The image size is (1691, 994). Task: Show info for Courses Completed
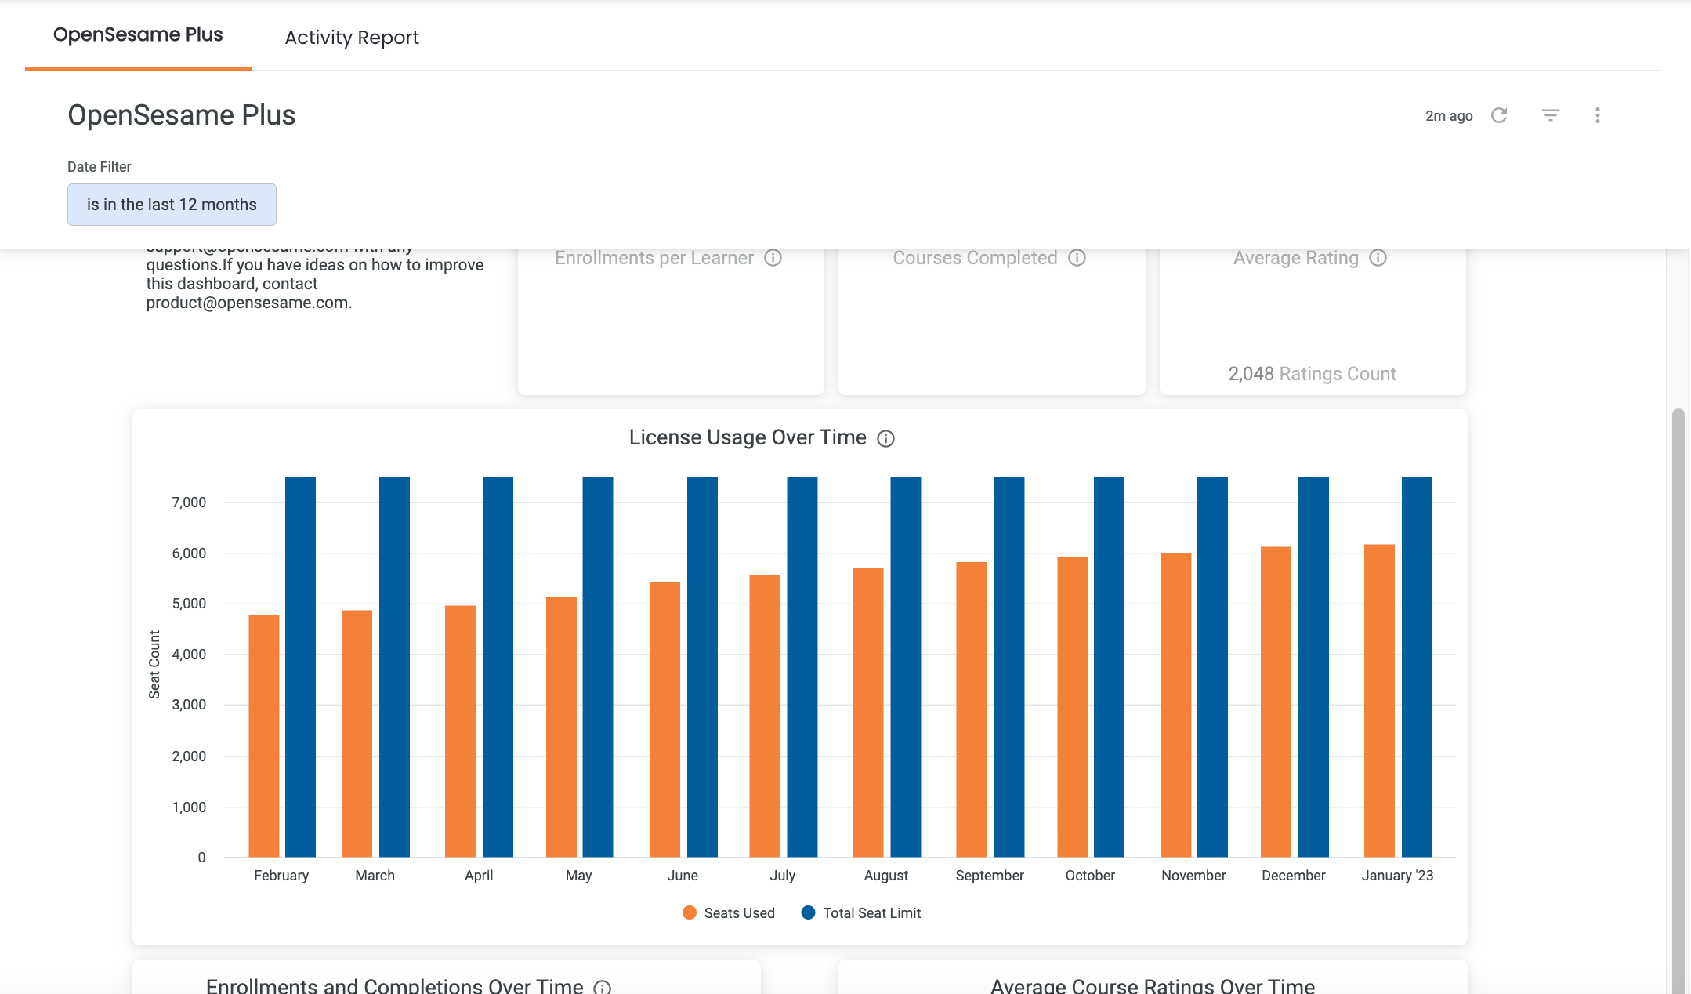[1077, 258]
